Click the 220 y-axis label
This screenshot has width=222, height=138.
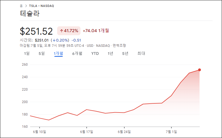tap(25, 90)
